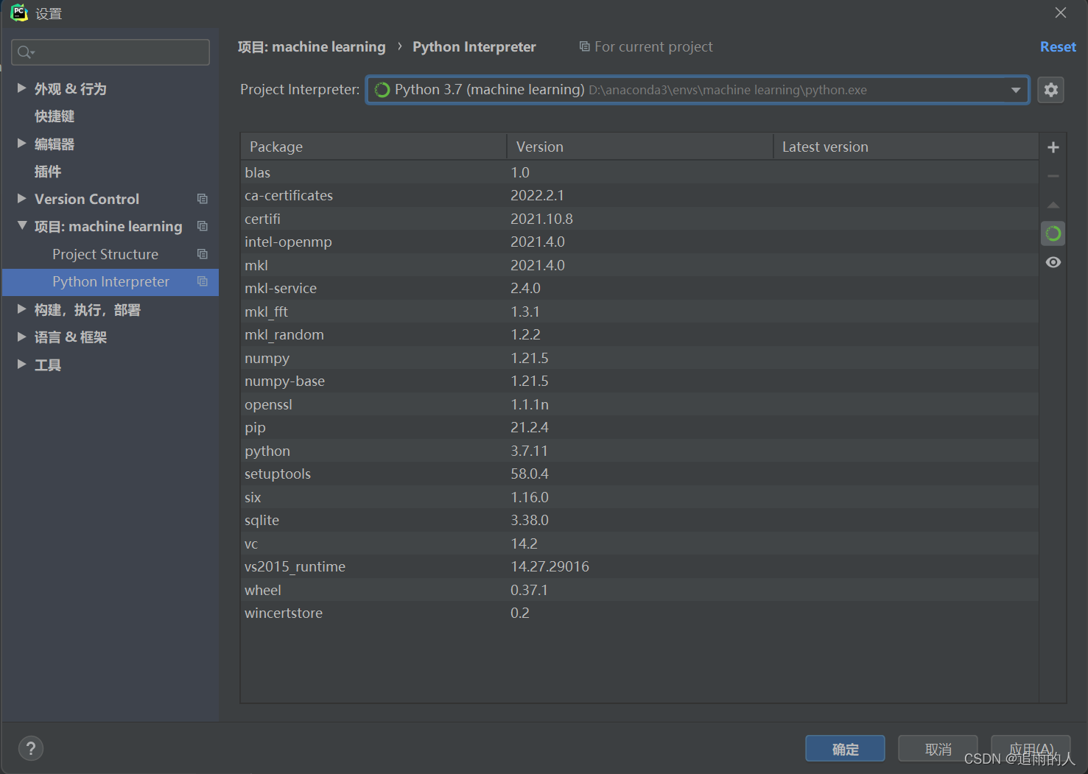Select the certifi package row

pos(639,219)
